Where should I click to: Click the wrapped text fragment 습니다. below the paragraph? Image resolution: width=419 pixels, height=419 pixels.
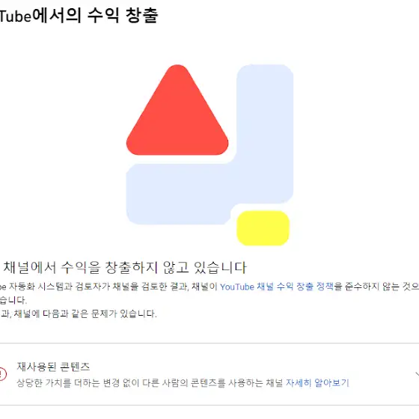pos(13,300)
